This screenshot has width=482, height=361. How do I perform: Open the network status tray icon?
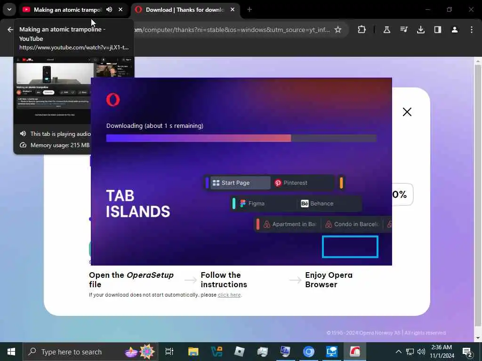[x=410, y=352]
